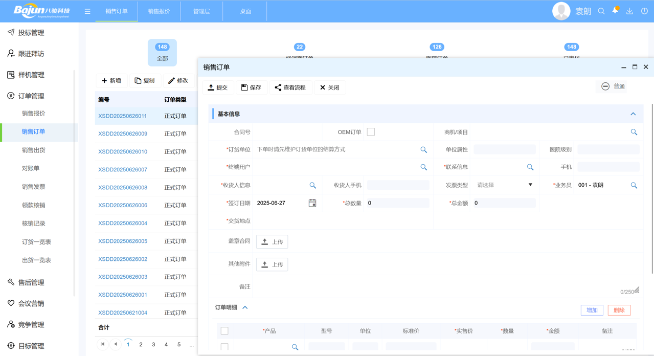
Task: Select all rows in 订单明细 header checkbox
Action: (224, 330)
